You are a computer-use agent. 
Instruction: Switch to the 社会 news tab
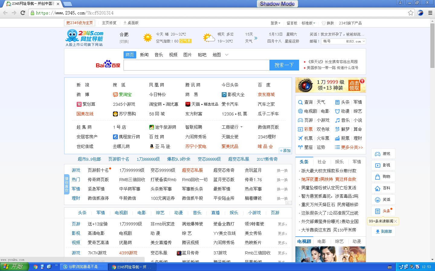click(322, 162)
